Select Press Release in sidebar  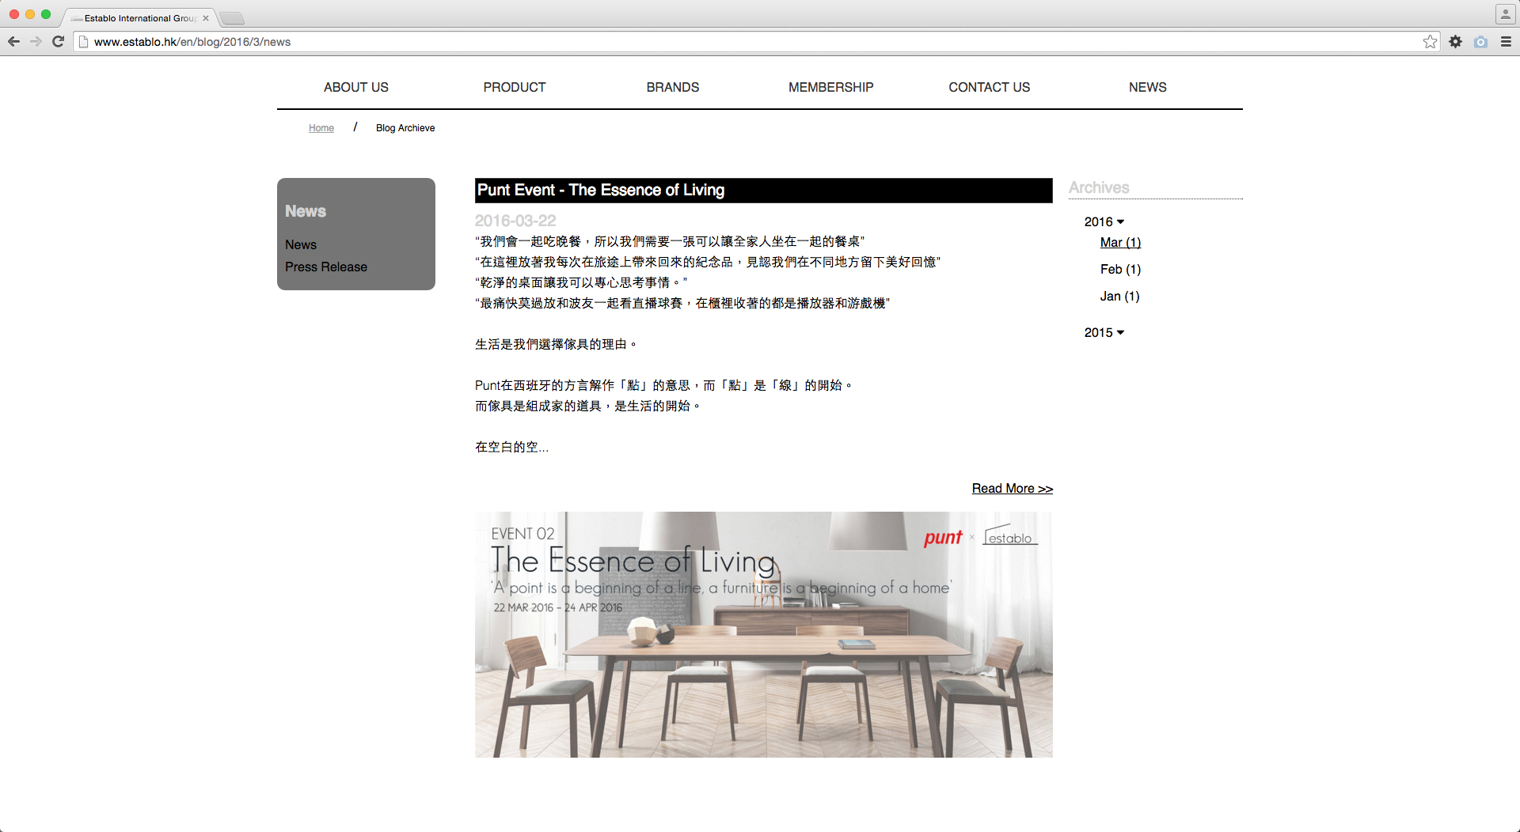click(325, 267)
